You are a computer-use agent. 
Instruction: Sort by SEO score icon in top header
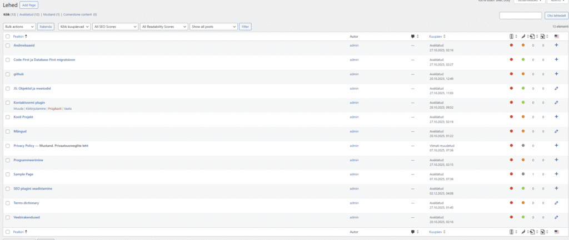[511, 37]
